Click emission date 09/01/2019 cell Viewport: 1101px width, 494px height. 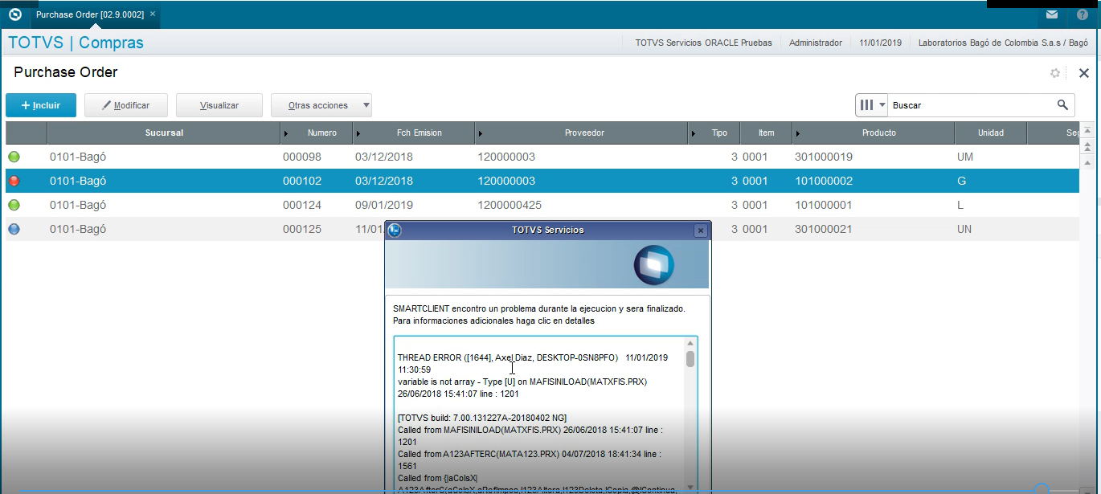pyautogui.click(x=384, y=205)
